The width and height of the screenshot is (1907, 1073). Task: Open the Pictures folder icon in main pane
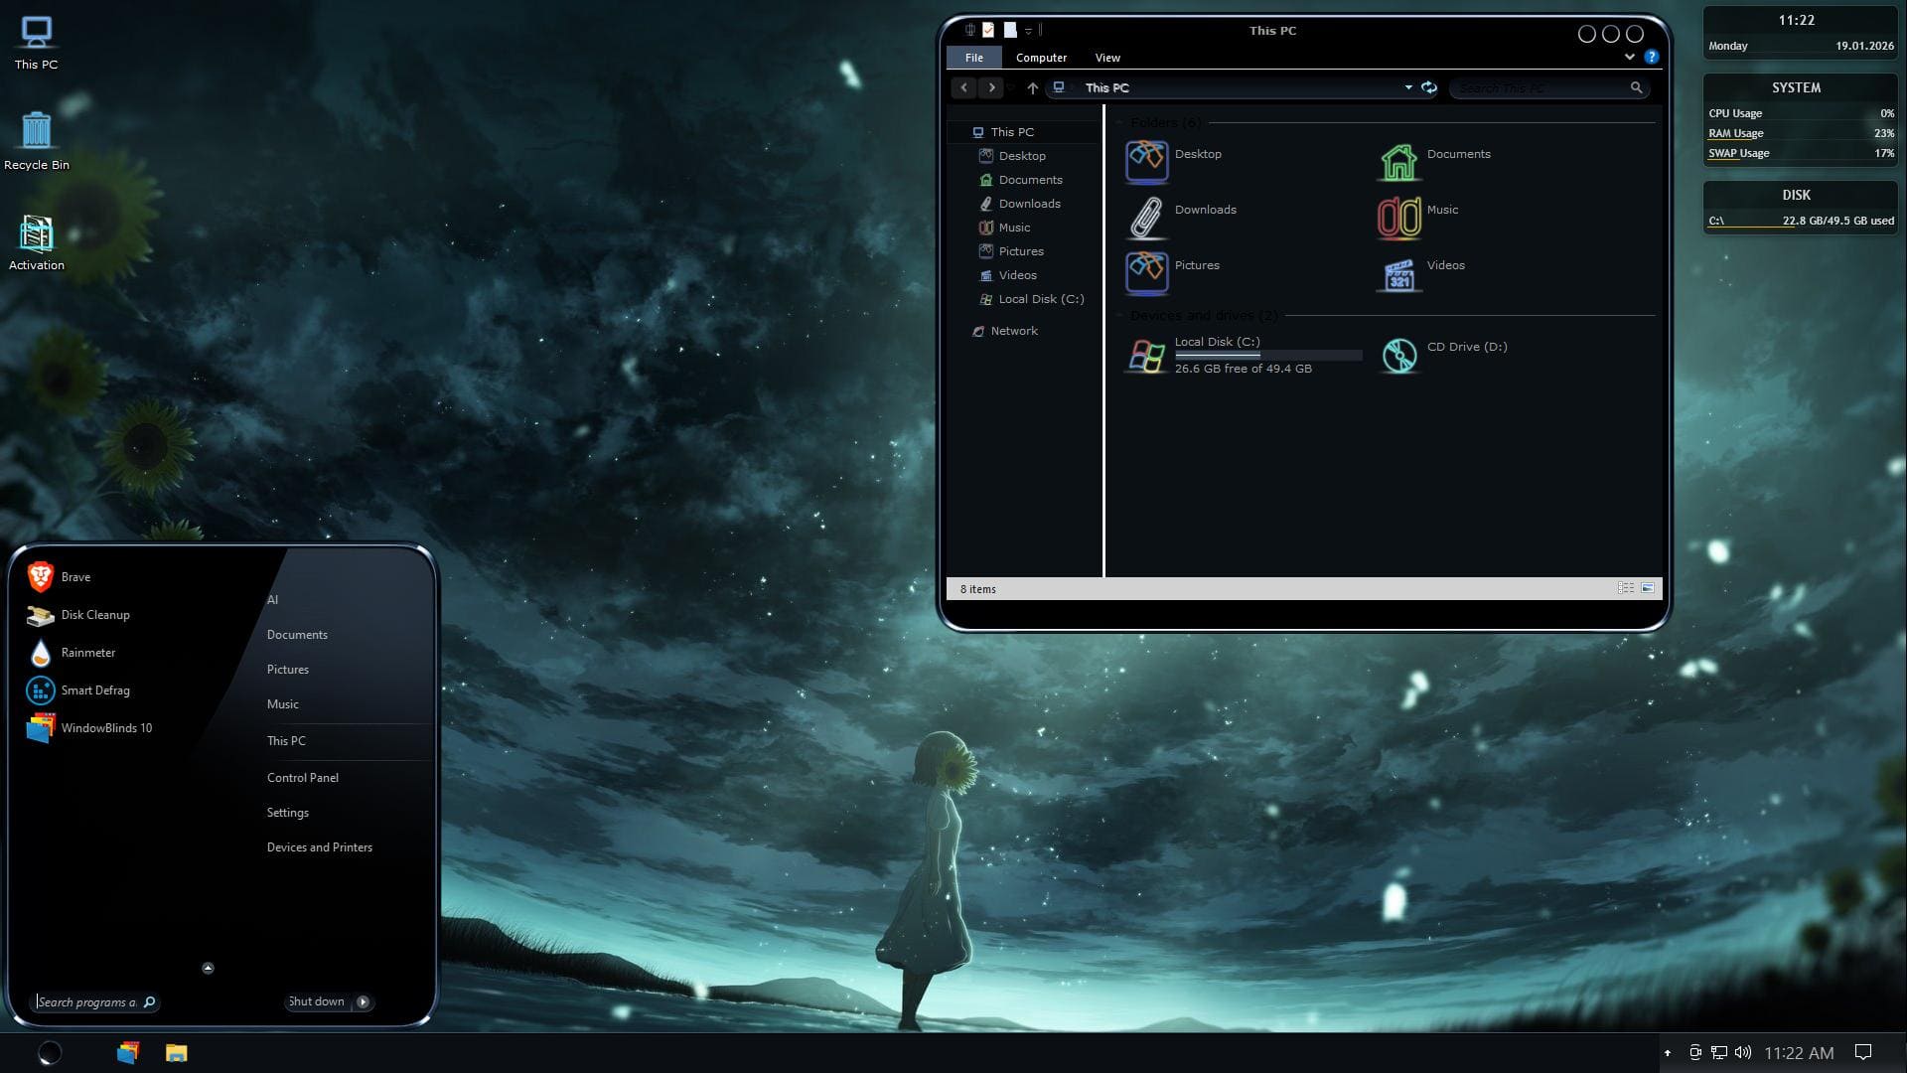pos(1146,271)
